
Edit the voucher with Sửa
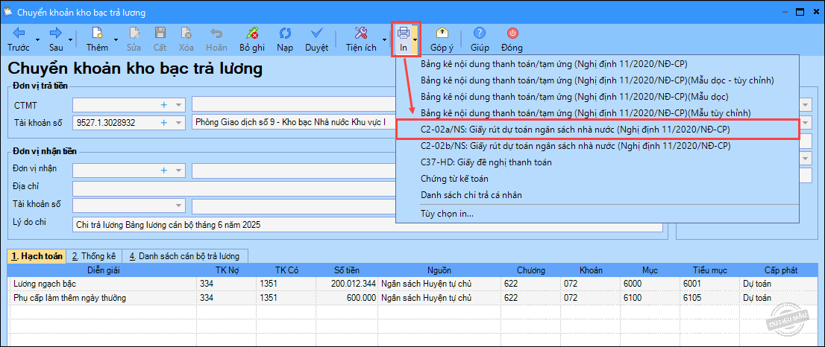[x=134, y=39]
